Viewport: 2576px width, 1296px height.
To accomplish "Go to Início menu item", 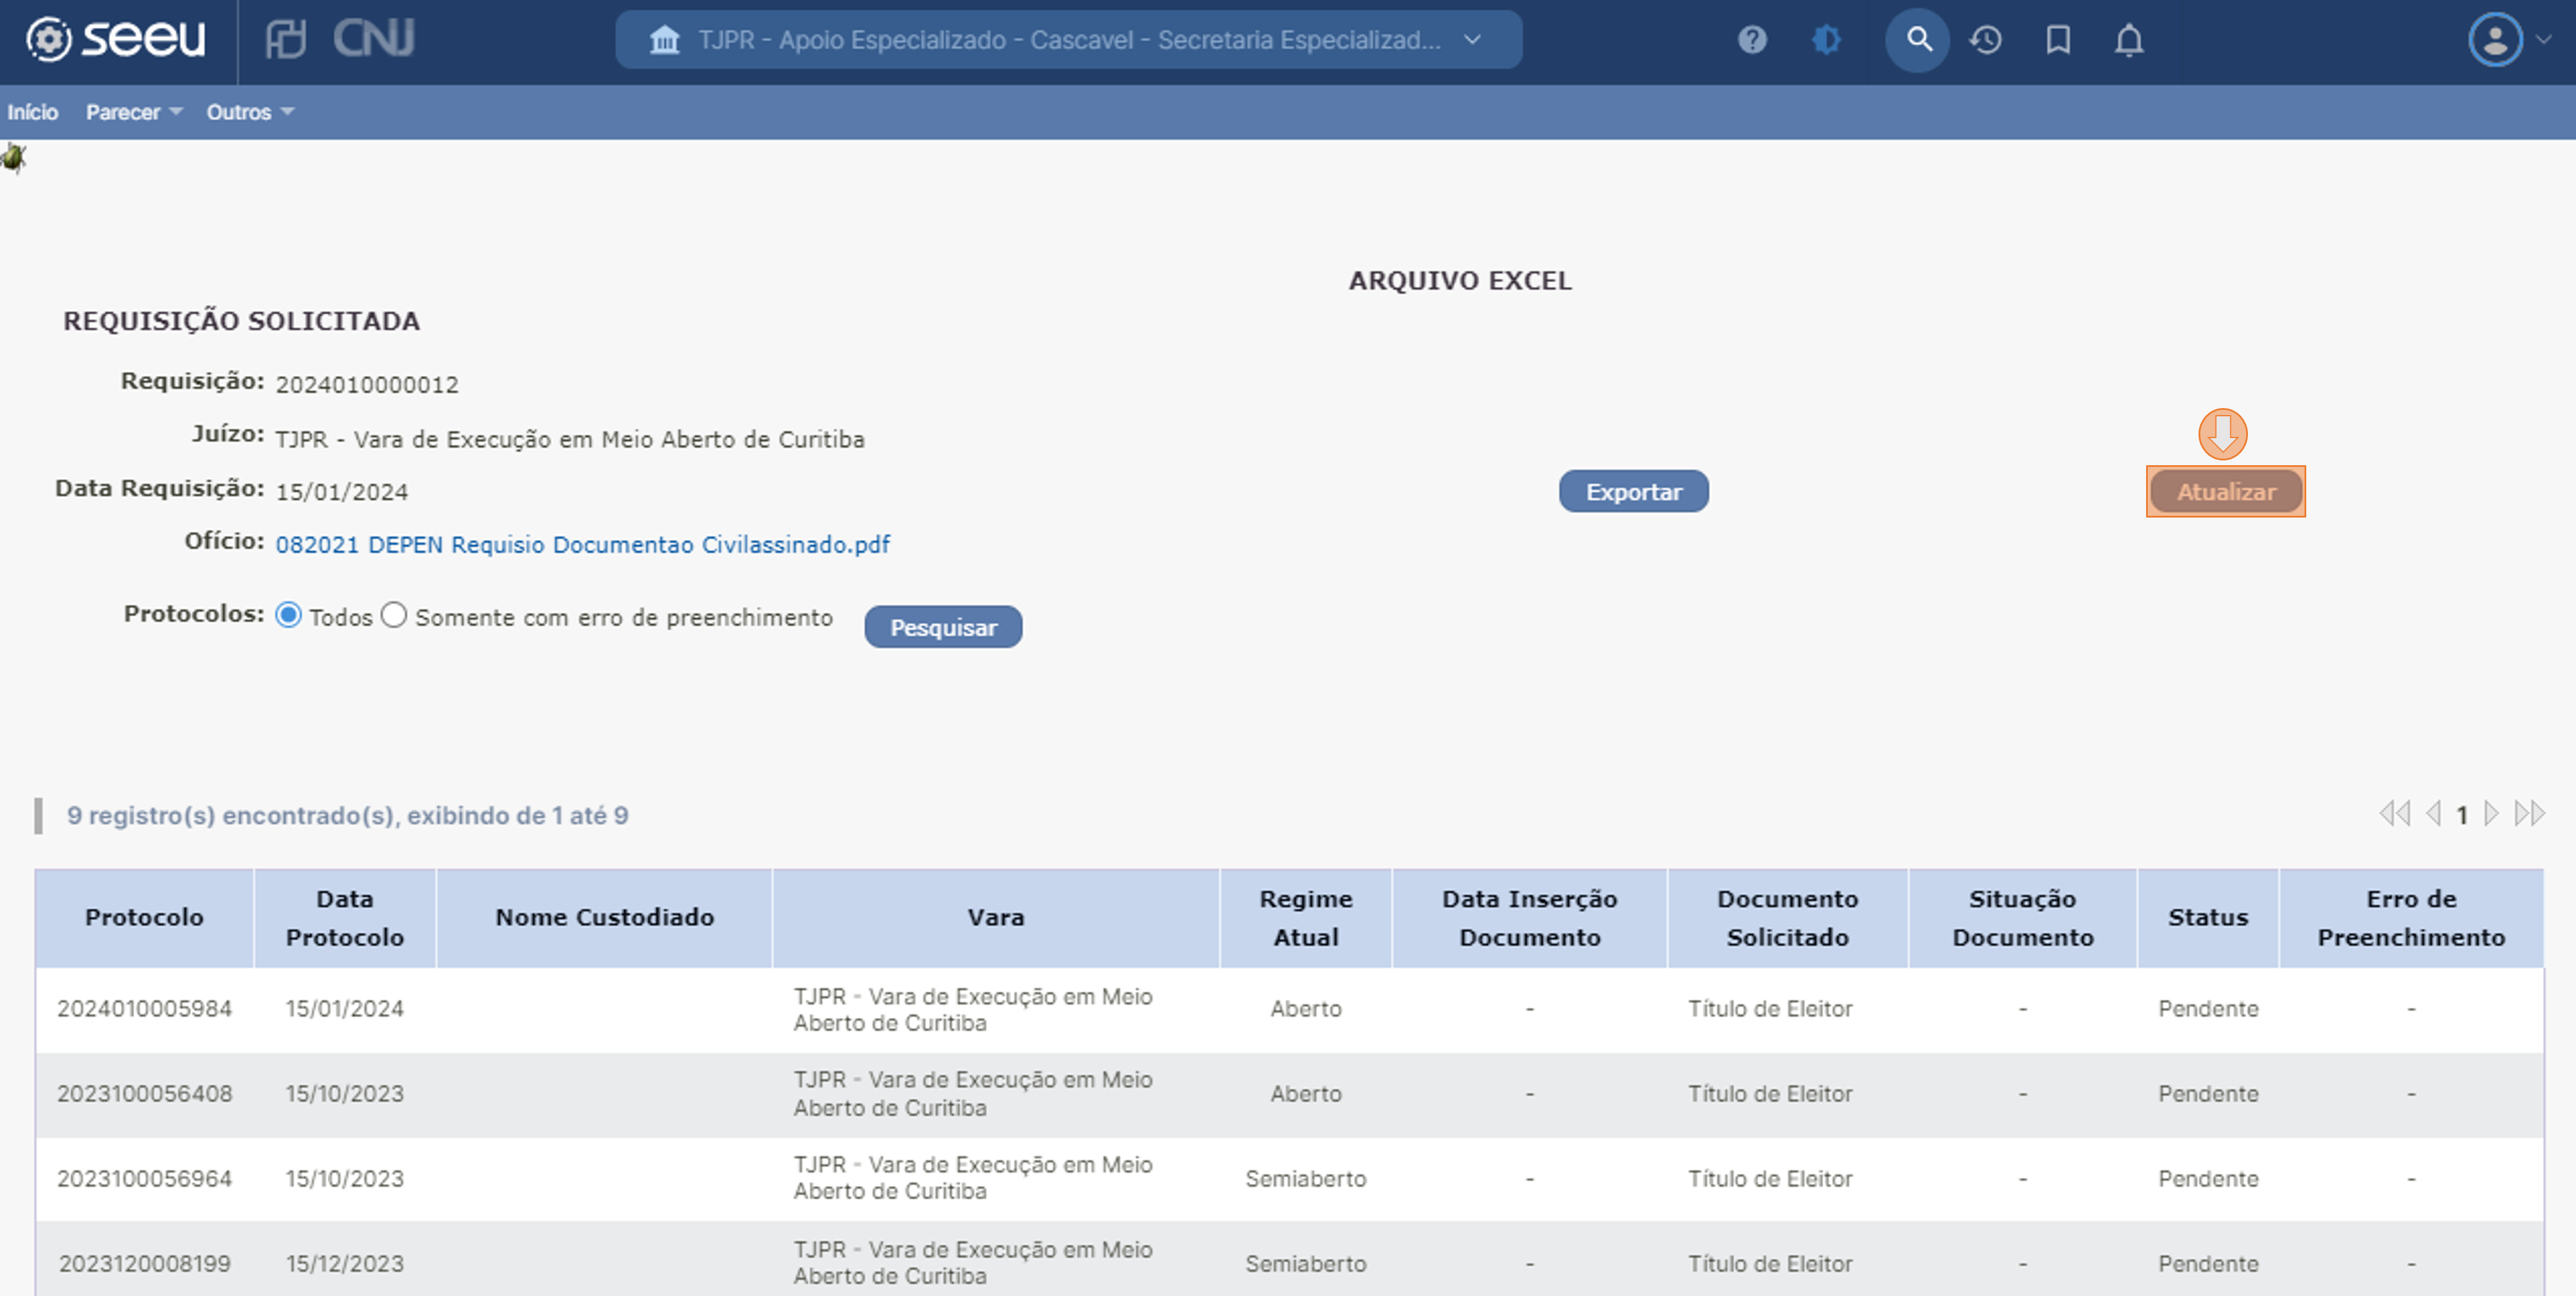I will pyautogui.click(x=32, y=112).
